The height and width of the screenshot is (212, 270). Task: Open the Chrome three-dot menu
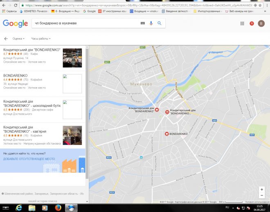(x=267, y=5)
